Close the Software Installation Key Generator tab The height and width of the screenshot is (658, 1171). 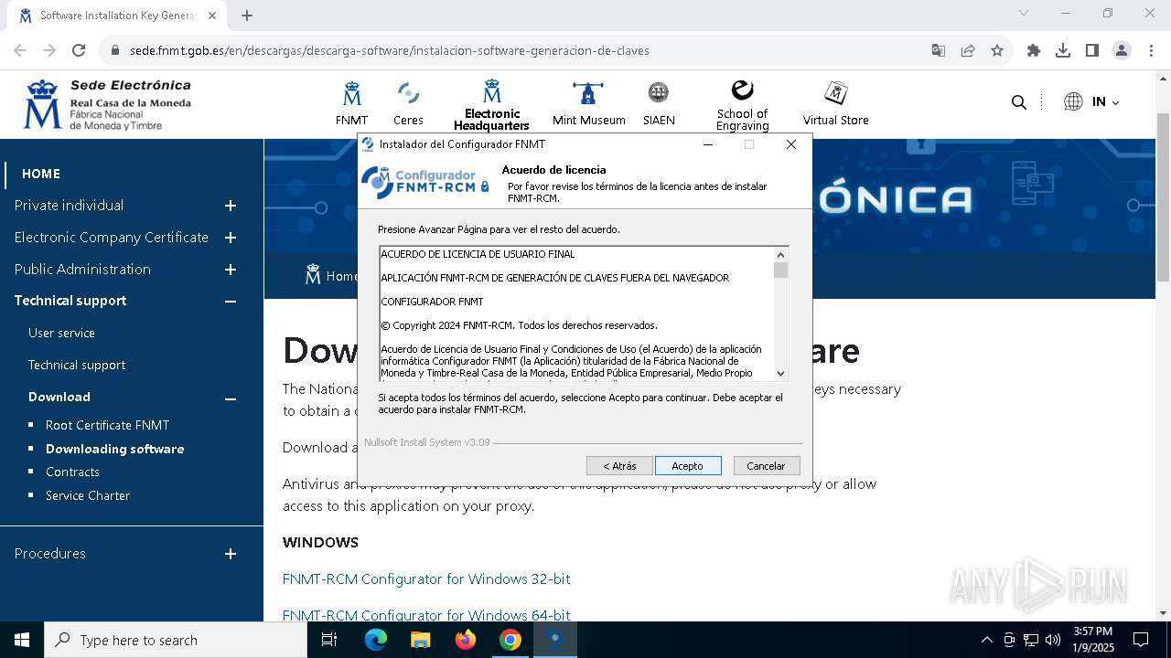[x=212, y=16]
